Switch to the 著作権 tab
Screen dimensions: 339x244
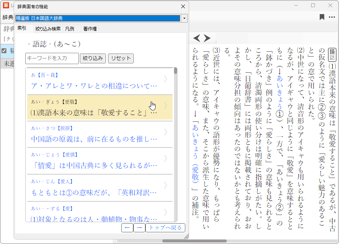coord(90,29)
